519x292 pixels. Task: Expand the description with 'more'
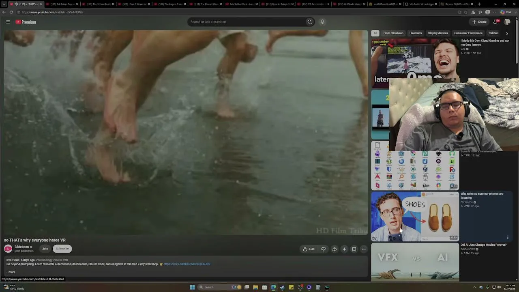coord(12,272)
